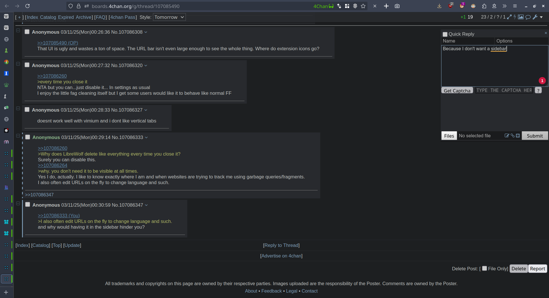Toggle the quick reply speech bubble icon
Screen dimensions: 549x298
pos(528,17)
